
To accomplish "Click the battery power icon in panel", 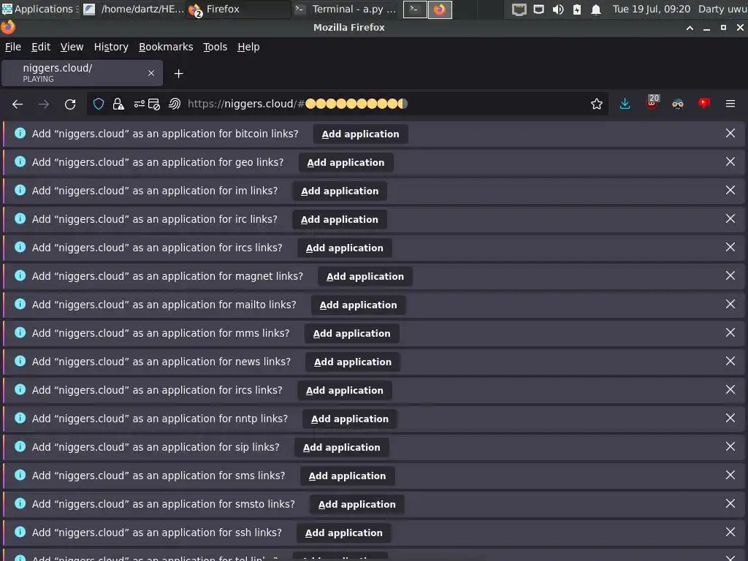I will pyautogui.click(x=577, y=9).
